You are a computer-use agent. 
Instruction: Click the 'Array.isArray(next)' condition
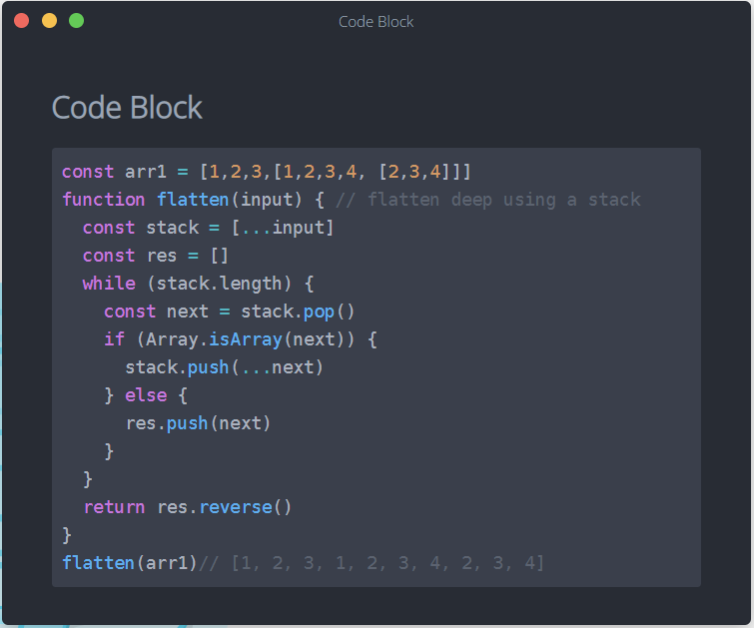click(245, 339)
